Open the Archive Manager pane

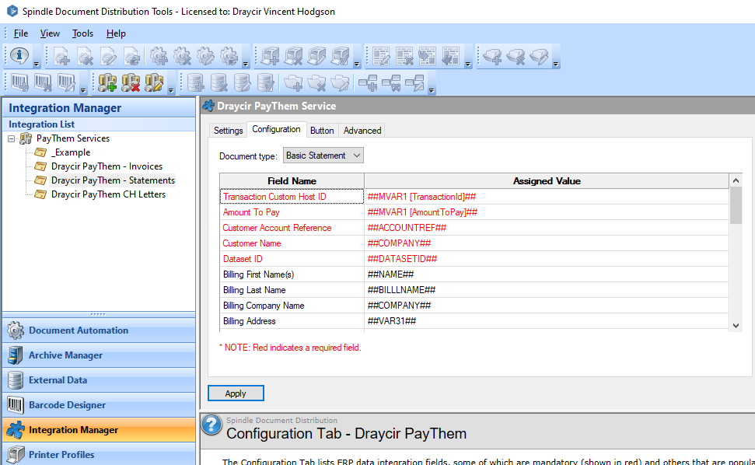(x=99, y=355)
